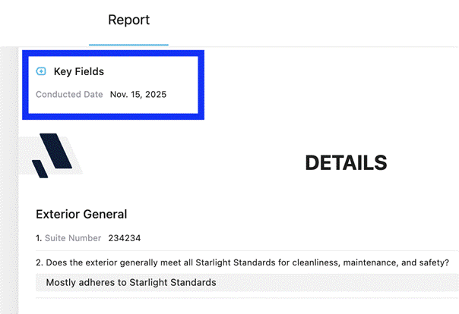Click item number 2 before the question
Viewport: 459px width, 314px height.
point(40,262)
